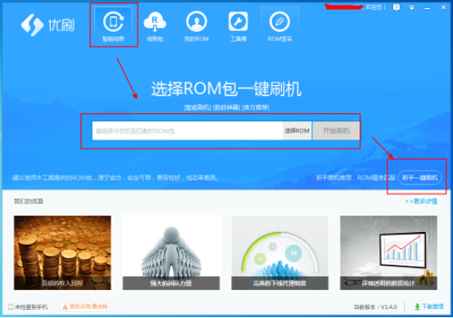This screenshot has height=318, width=453.
Task: Open the 详细透明的数据统计 chart thumbnail
Action: click(388, 252)
